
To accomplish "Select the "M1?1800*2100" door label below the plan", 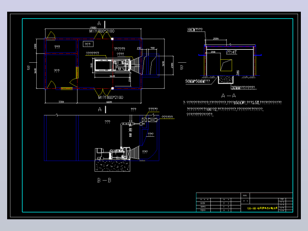I will pyautogui.click(x=111, y=97).
